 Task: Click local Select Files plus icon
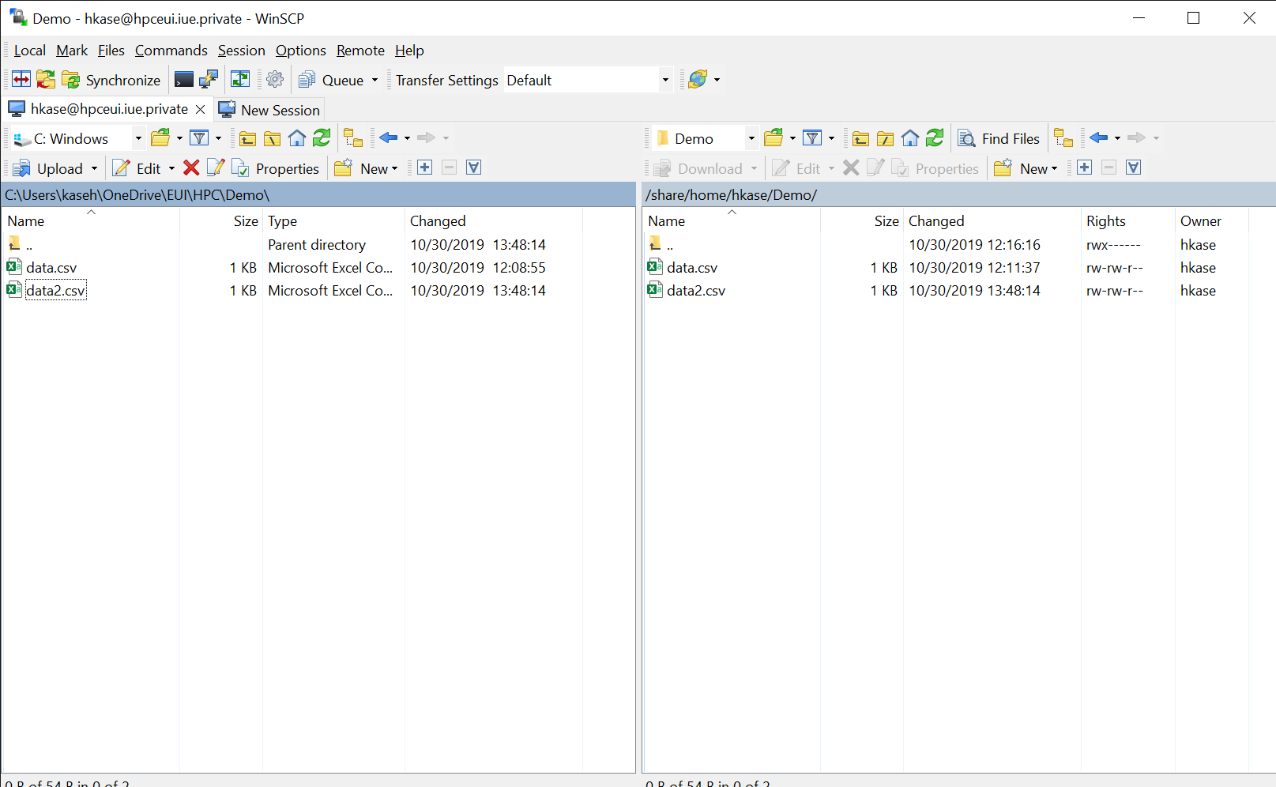424,168
